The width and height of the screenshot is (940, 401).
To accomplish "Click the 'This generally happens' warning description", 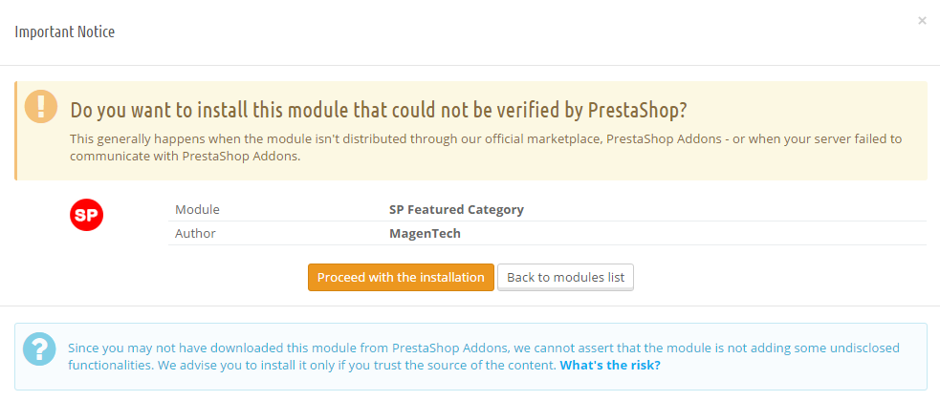I will coord(486,147).
